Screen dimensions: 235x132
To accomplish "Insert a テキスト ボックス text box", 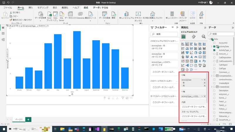I will pyautogui.click(x=138, y=16).
